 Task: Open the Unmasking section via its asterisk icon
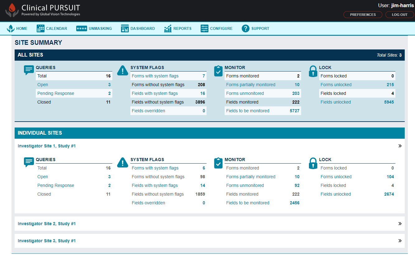pos(81,28)
